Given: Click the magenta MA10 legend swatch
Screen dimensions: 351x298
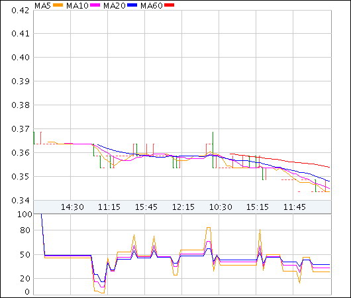Looking at the screenshot, I should point(95,5).
